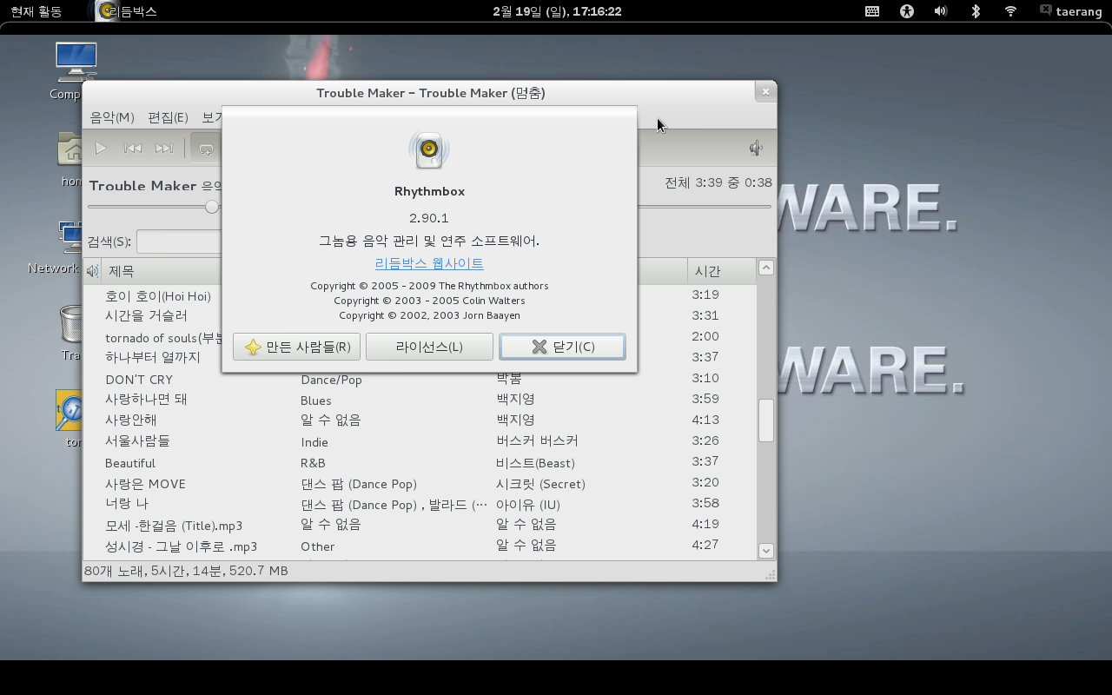This screenshot has width=1112, height=695.
Task: Click artist 비스트(Beast)
Action: click(x=535, y=463)
